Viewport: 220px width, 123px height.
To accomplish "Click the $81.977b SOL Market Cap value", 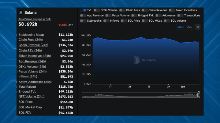I will (66, 108).
